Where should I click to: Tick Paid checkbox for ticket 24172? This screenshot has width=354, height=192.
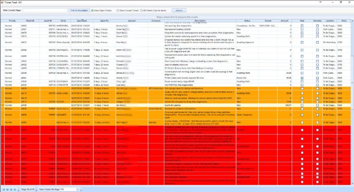click(x=302, y=42)
